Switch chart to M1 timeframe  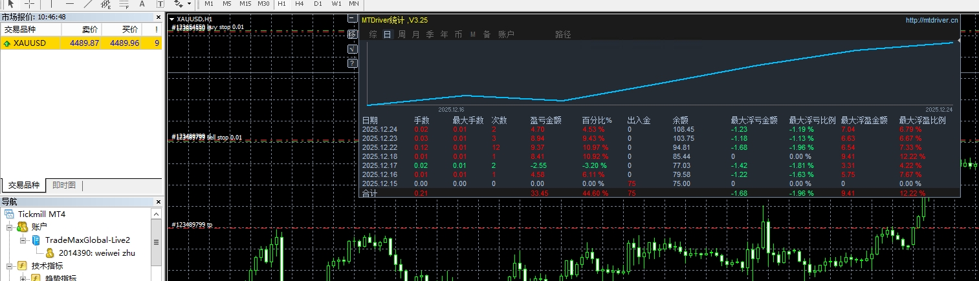point(209,3)
